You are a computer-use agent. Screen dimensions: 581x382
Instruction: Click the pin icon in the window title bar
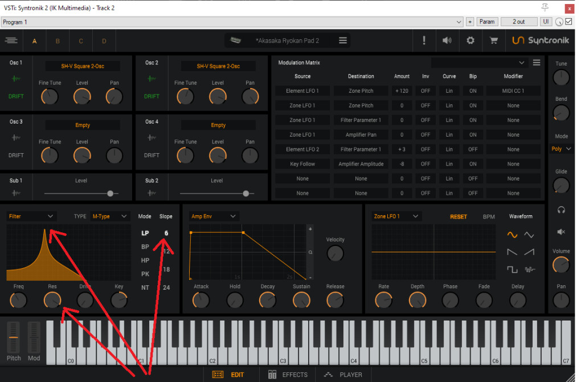(x=545, y=7)
